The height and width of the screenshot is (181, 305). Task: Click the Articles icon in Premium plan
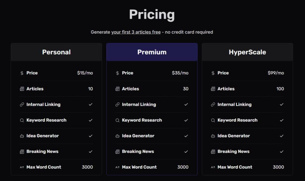117,89
